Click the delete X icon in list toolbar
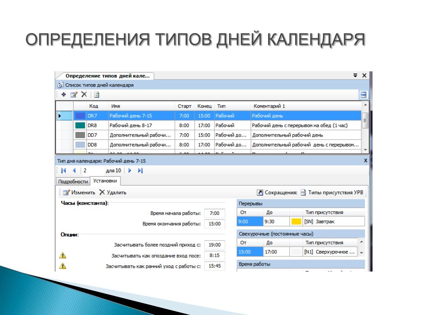This screenshot has width=421, height=315. [x=84, y=94]
